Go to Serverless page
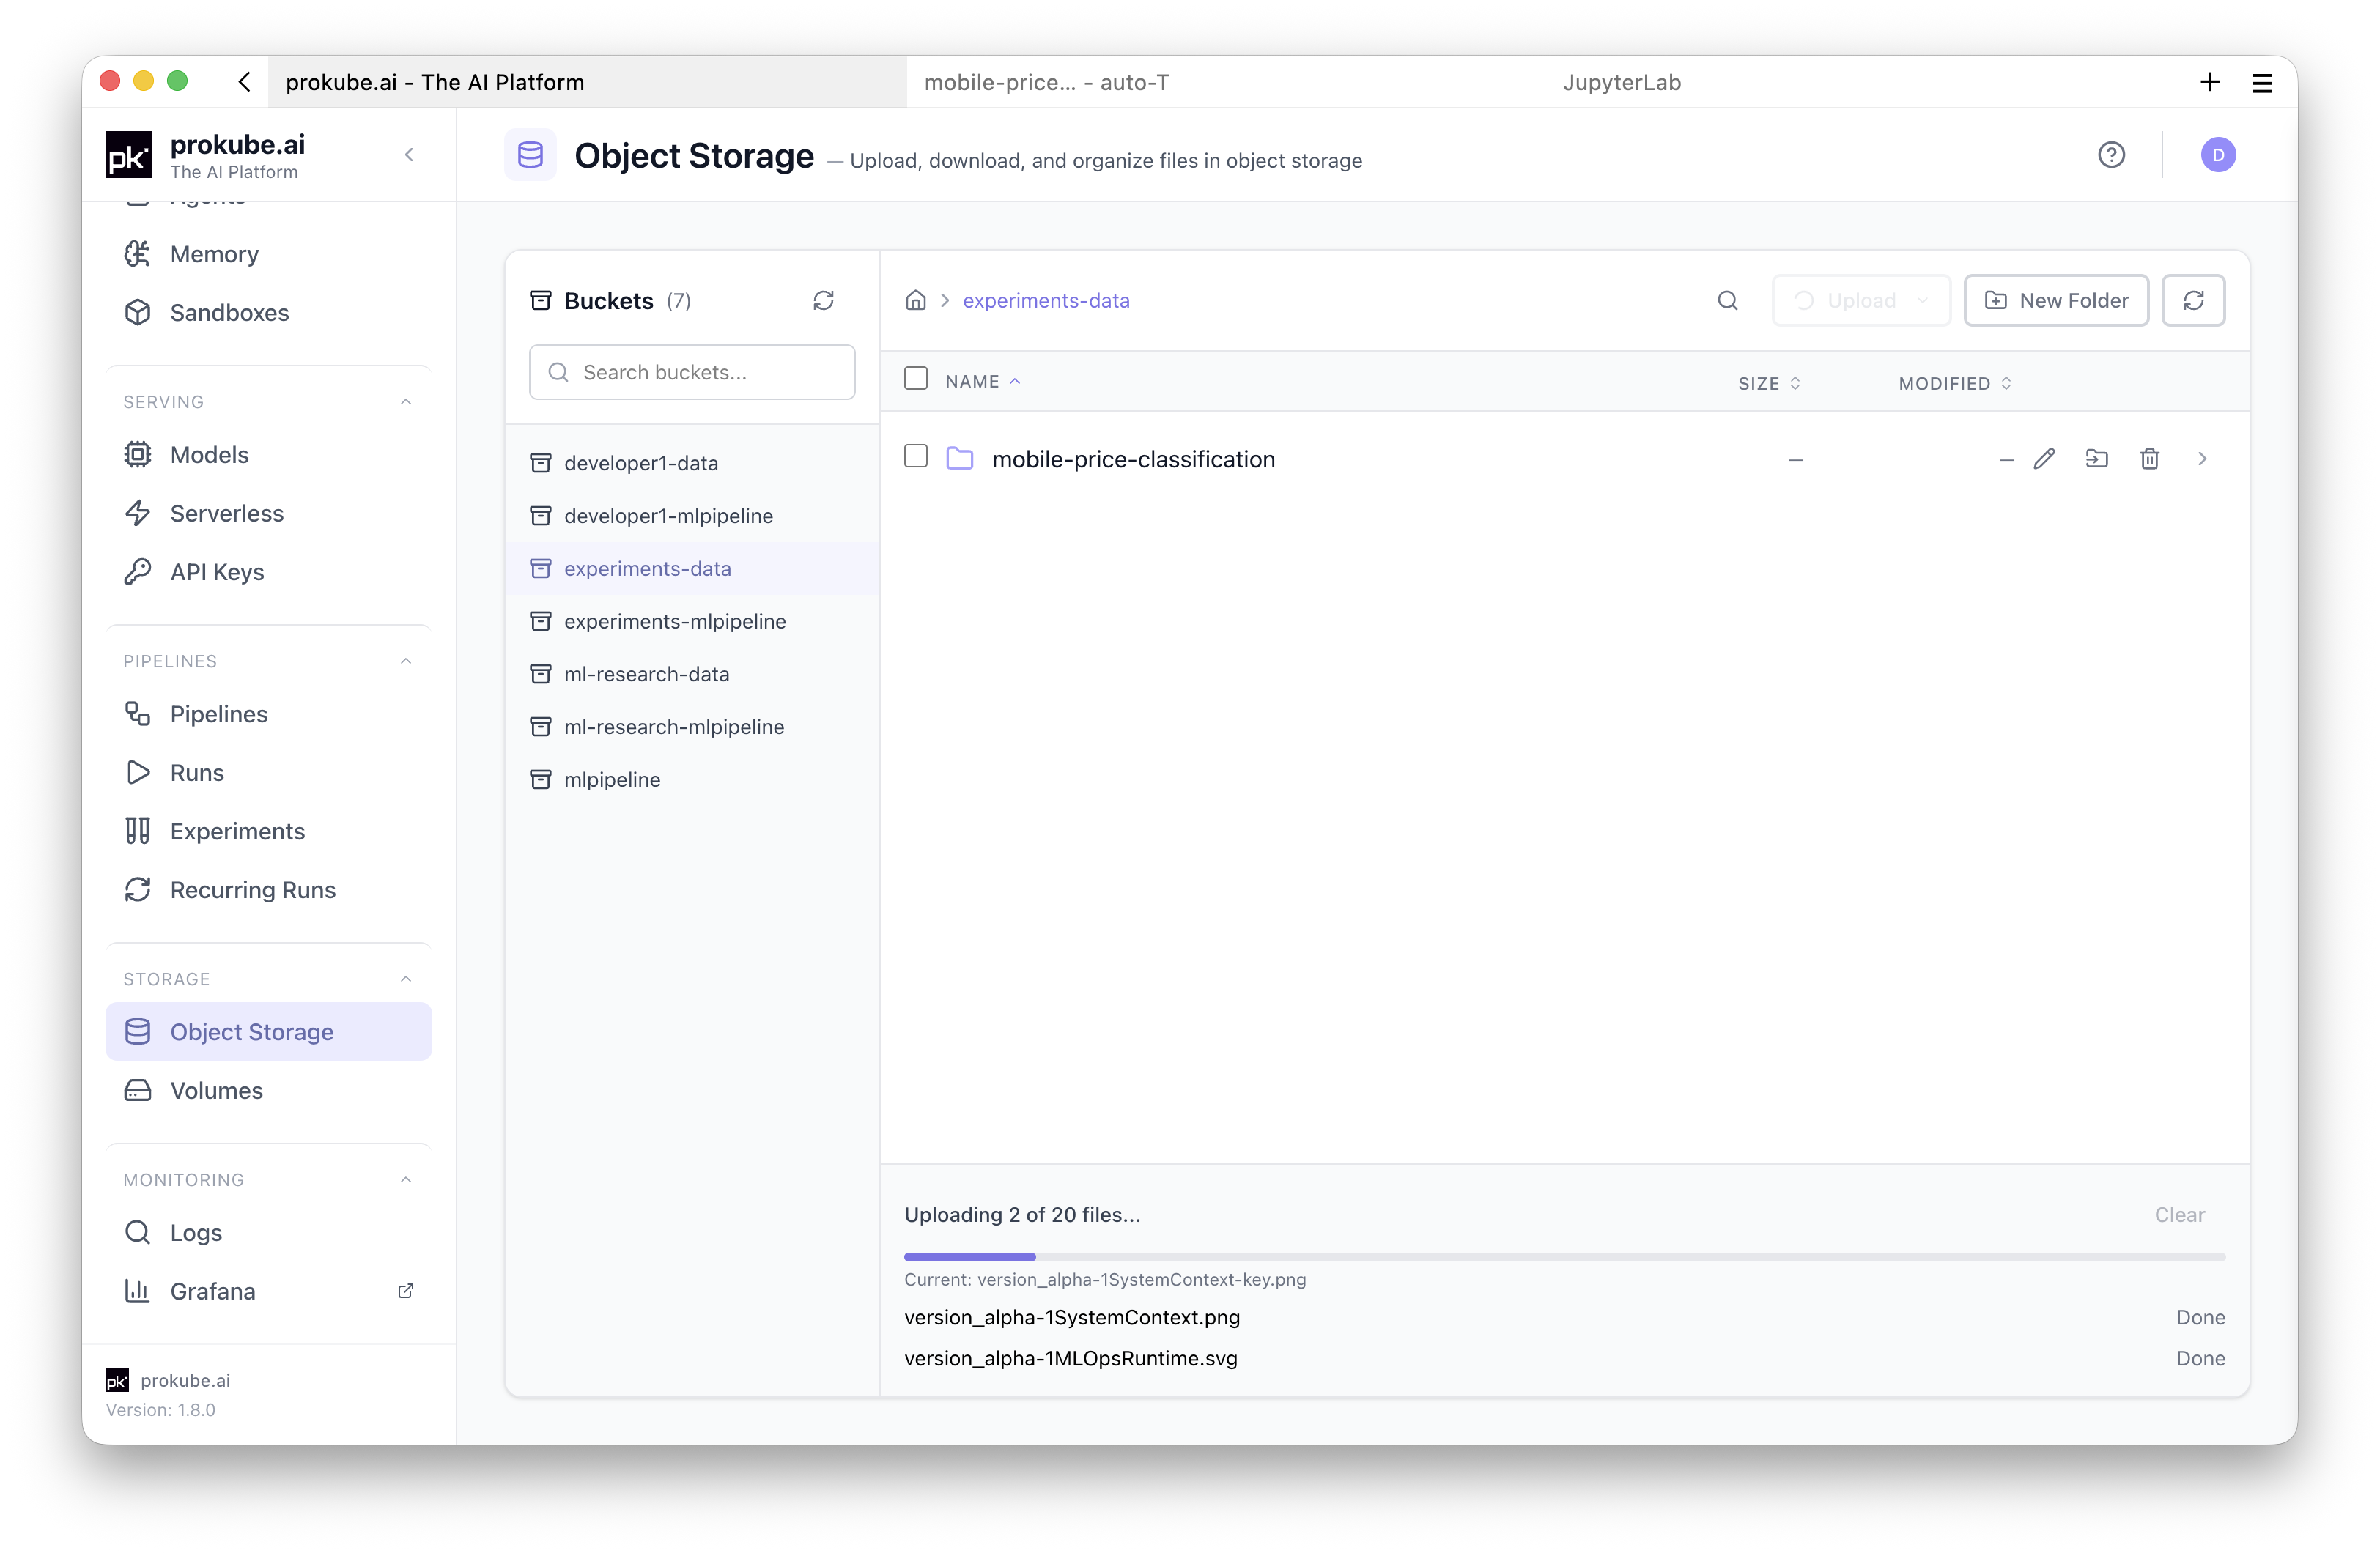Image resolution: width=2380 pixels, height=1553 pixels. (x=268, y=514)
